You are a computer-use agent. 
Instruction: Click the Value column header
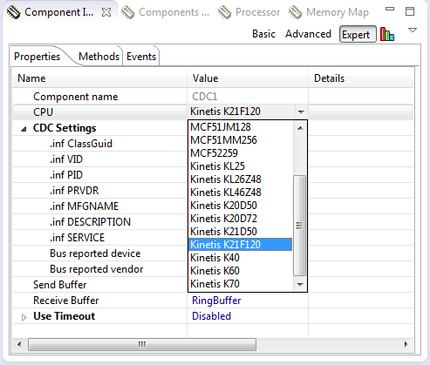point(248,78)
